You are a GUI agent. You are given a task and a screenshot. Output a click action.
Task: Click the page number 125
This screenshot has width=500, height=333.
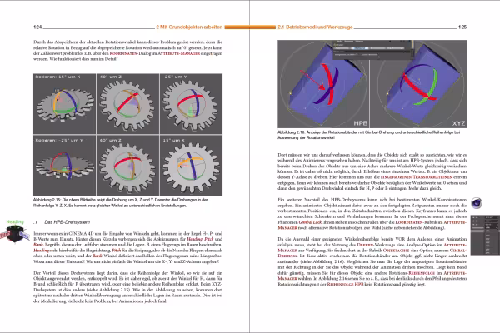[462, 27]
